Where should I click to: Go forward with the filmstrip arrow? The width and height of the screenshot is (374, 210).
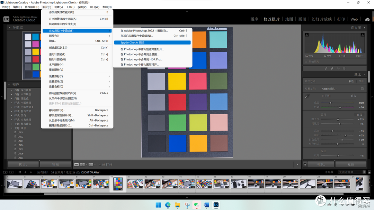click(x=31, y=172)
